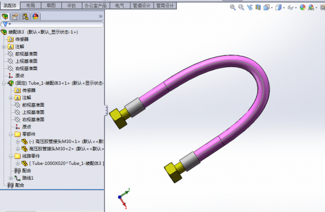Click the Edit Appearance color ball icon
The width and height of the screenshot is (325, 212).
coord(303,8)
